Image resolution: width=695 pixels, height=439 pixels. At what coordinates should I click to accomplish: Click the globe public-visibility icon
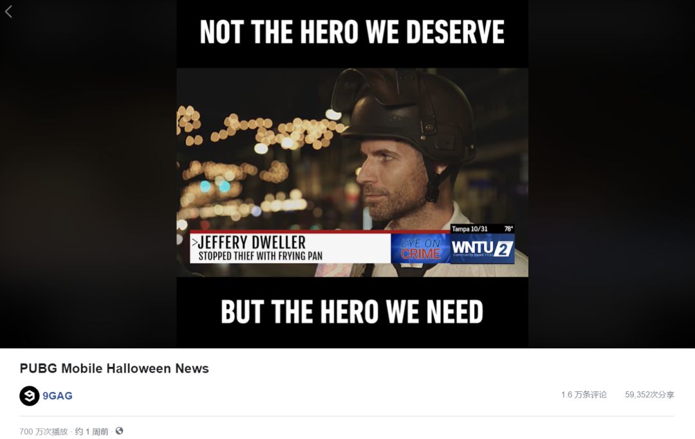119,431
